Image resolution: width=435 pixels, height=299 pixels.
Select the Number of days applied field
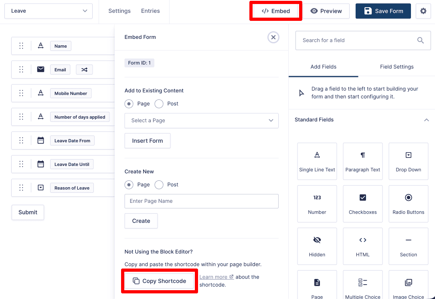80,117
